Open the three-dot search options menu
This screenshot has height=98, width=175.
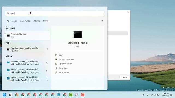pos(102,21)
